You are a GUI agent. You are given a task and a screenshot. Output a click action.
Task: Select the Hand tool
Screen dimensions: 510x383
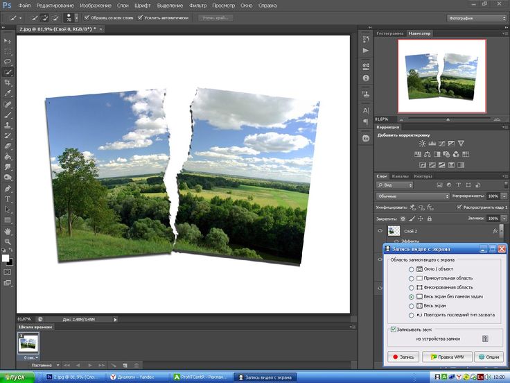[x=8, y=230]
